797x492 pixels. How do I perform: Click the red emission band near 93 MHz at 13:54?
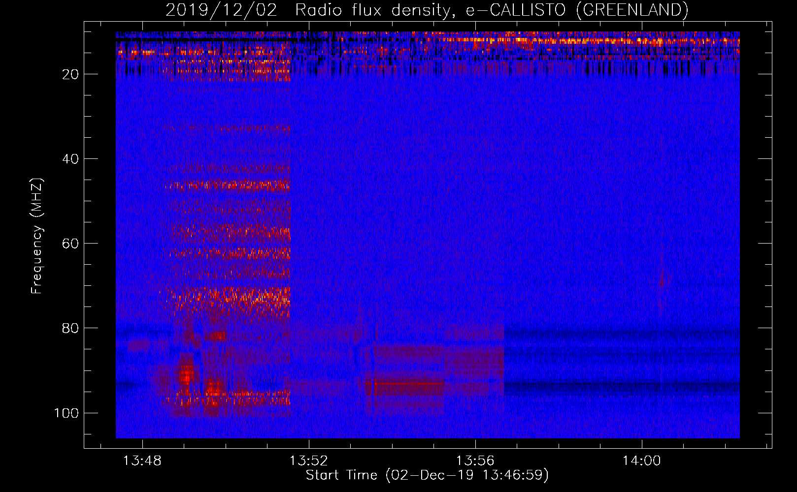[409, 387]
